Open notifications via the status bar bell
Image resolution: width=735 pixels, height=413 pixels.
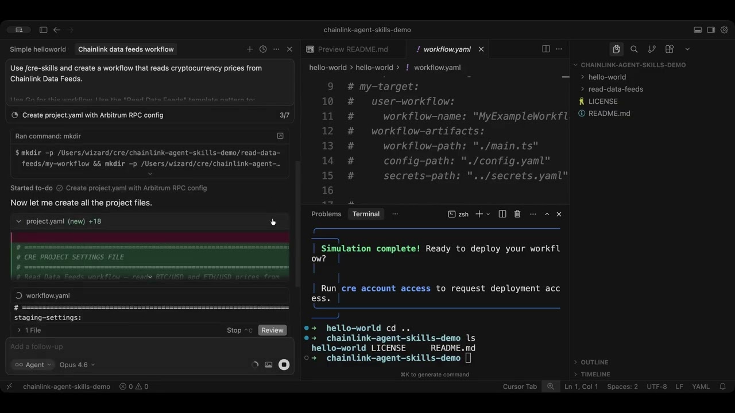(722, 386)
